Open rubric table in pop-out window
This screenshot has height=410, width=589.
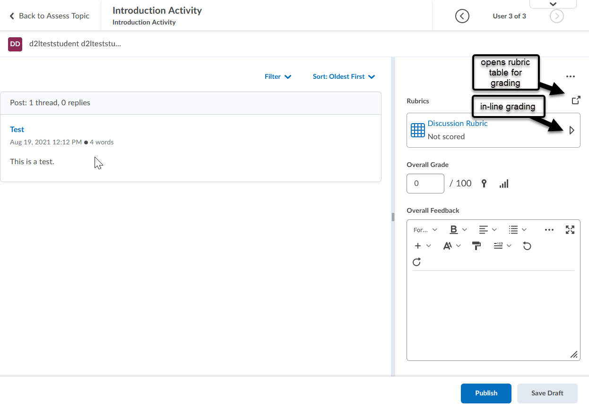tap(575, 100)
